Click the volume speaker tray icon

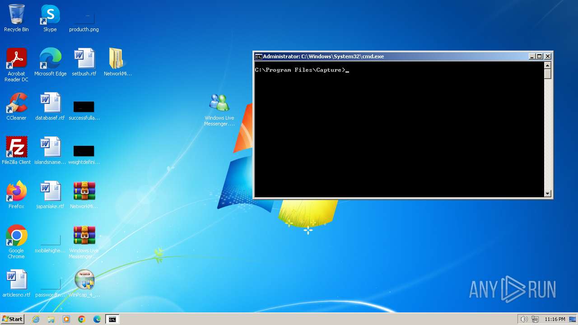[524, 319]
